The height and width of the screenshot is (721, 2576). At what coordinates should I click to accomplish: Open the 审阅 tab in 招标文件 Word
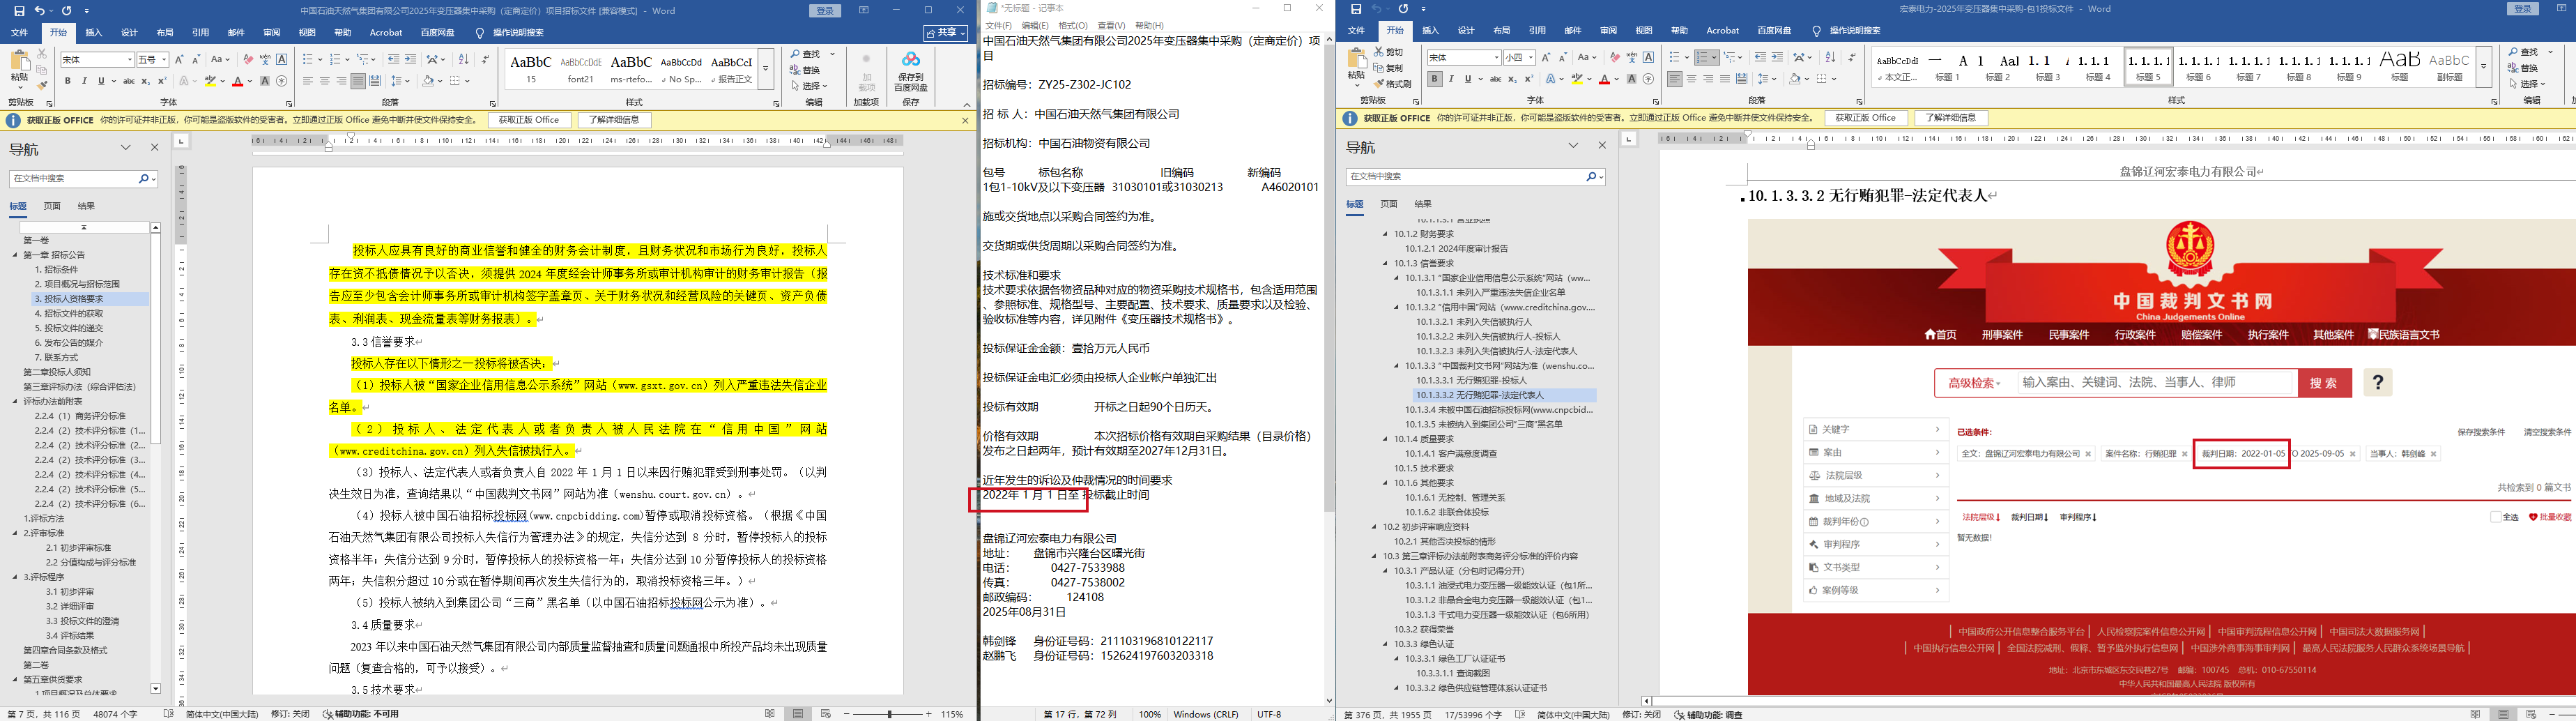point(272,33)
